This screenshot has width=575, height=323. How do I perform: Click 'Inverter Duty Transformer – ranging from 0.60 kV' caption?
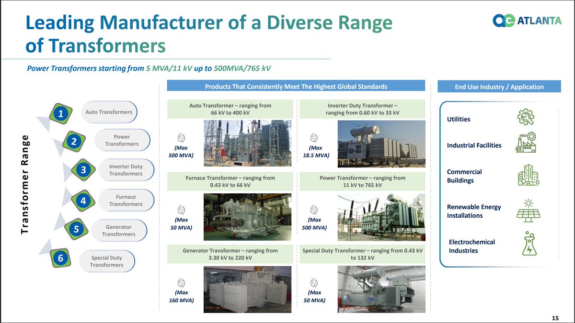tap(362, 109)
